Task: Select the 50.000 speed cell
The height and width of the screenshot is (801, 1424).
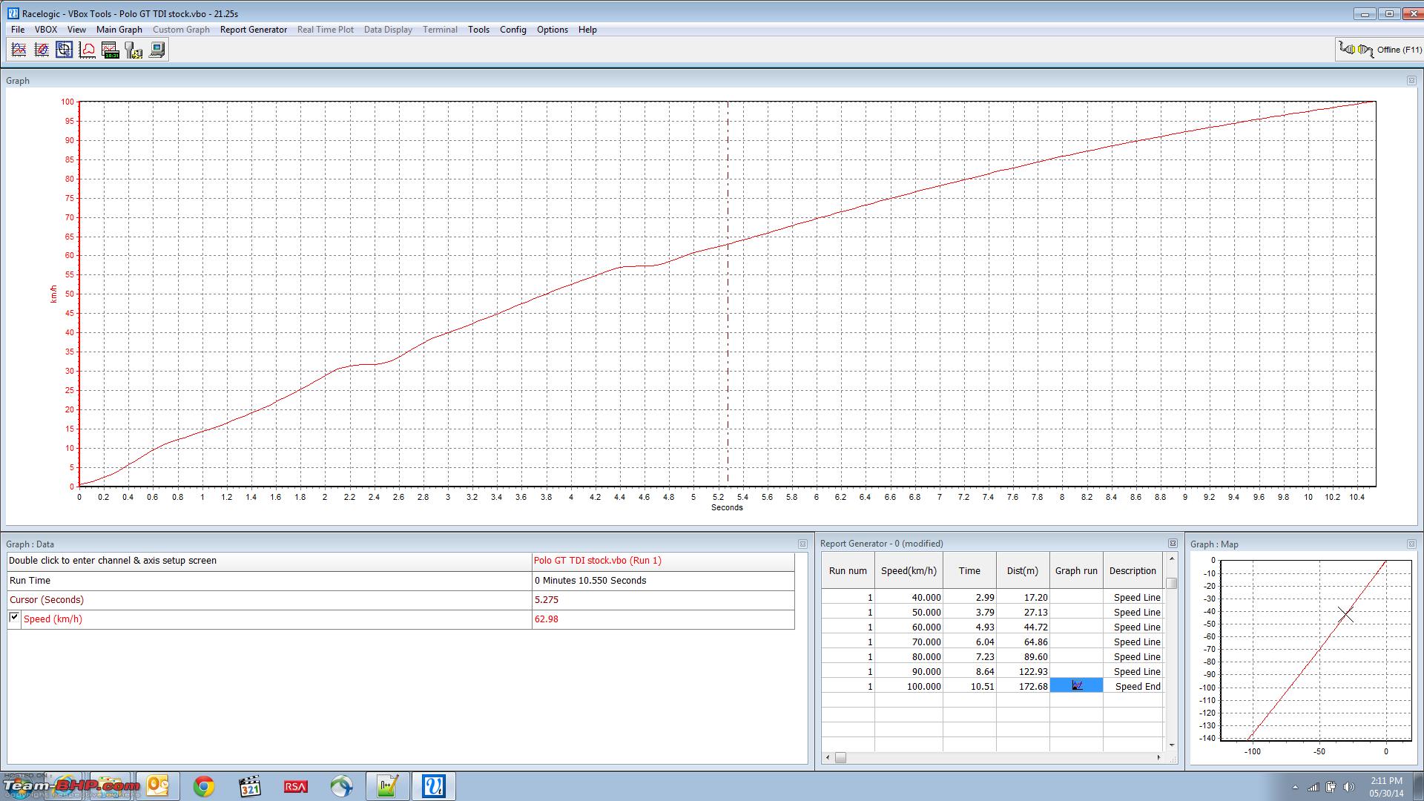Action: pyautogui.click(x=909, y=612)
